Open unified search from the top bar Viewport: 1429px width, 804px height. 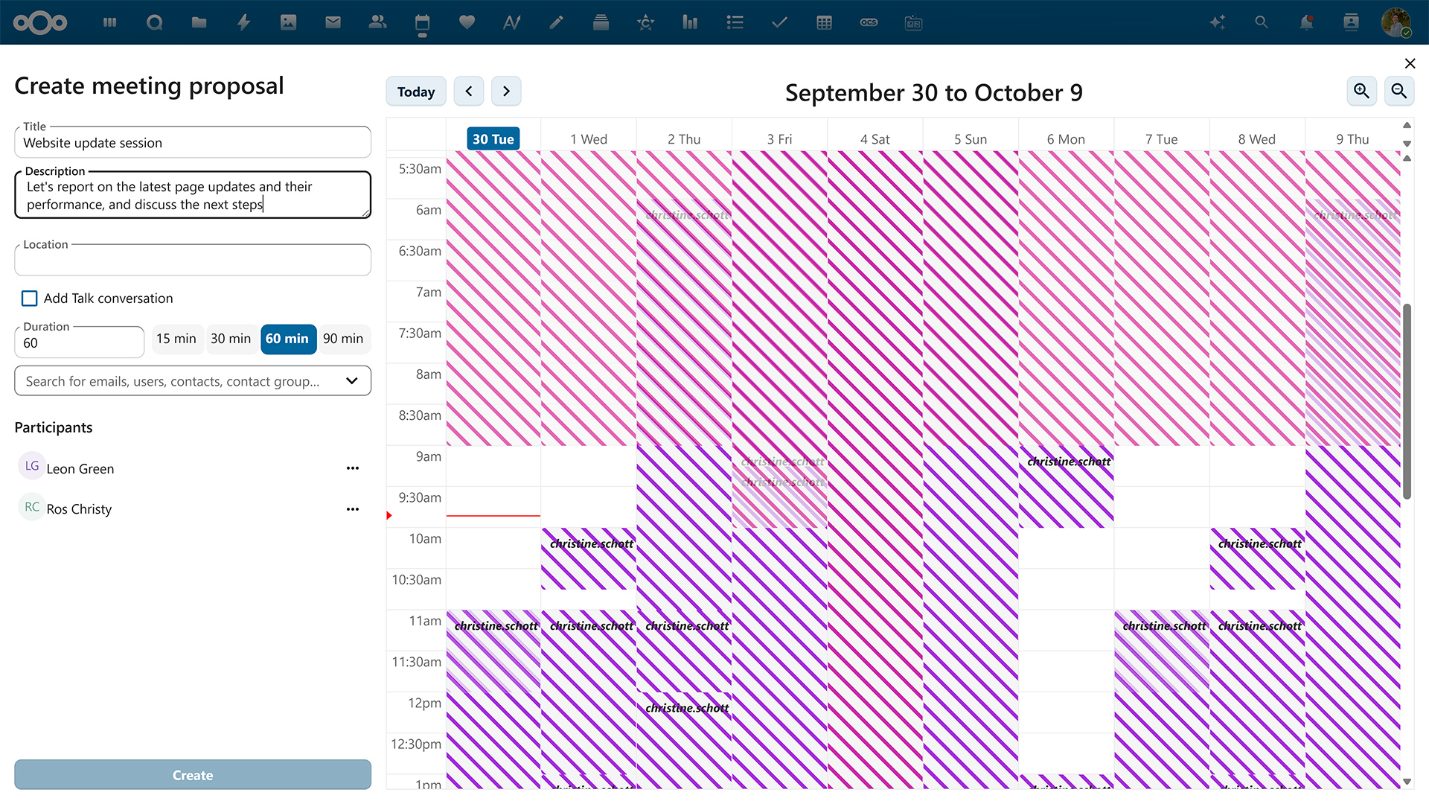[x=1261, y=22]
